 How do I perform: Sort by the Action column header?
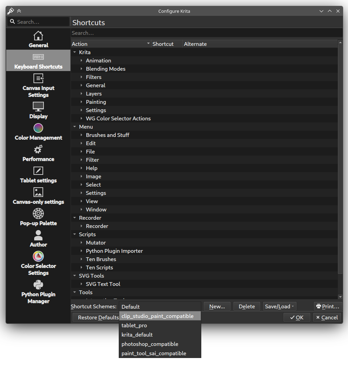[x=111, y=44]
